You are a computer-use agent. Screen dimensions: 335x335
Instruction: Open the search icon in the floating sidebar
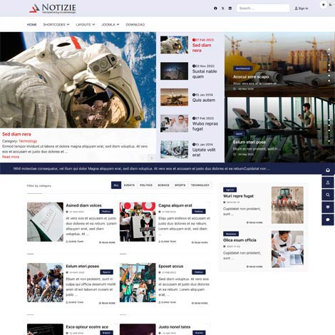pos(328,195)
